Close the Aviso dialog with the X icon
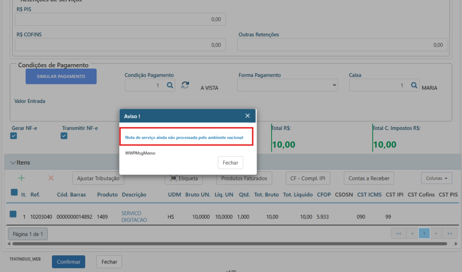Screen dimensions: 462x272 click(247, 116)
